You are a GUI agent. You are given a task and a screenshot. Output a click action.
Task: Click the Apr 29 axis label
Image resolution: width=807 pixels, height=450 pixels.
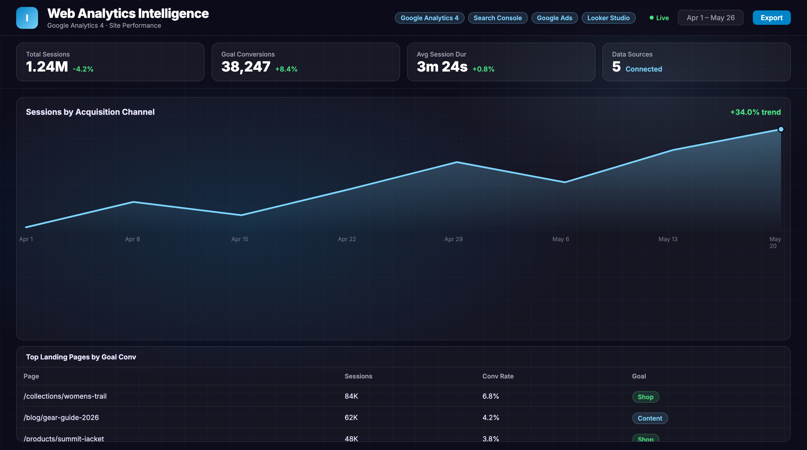[454, 239]
